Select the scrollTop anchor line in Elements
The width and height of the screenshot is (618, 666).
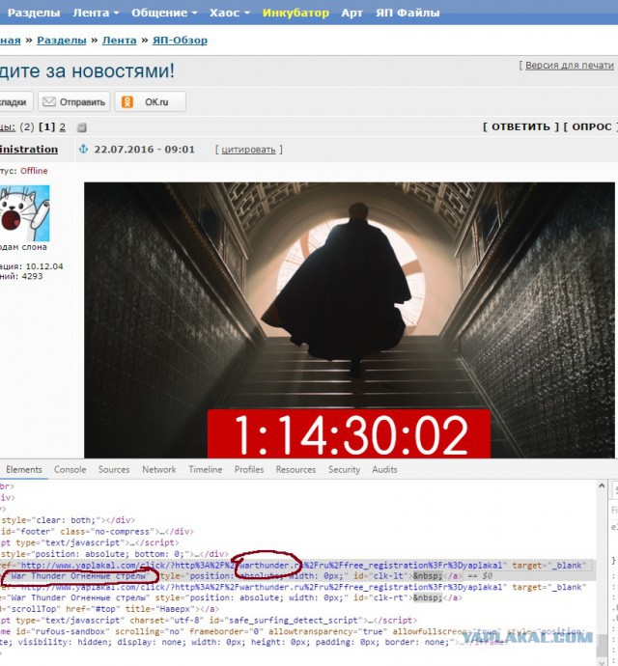110,609
